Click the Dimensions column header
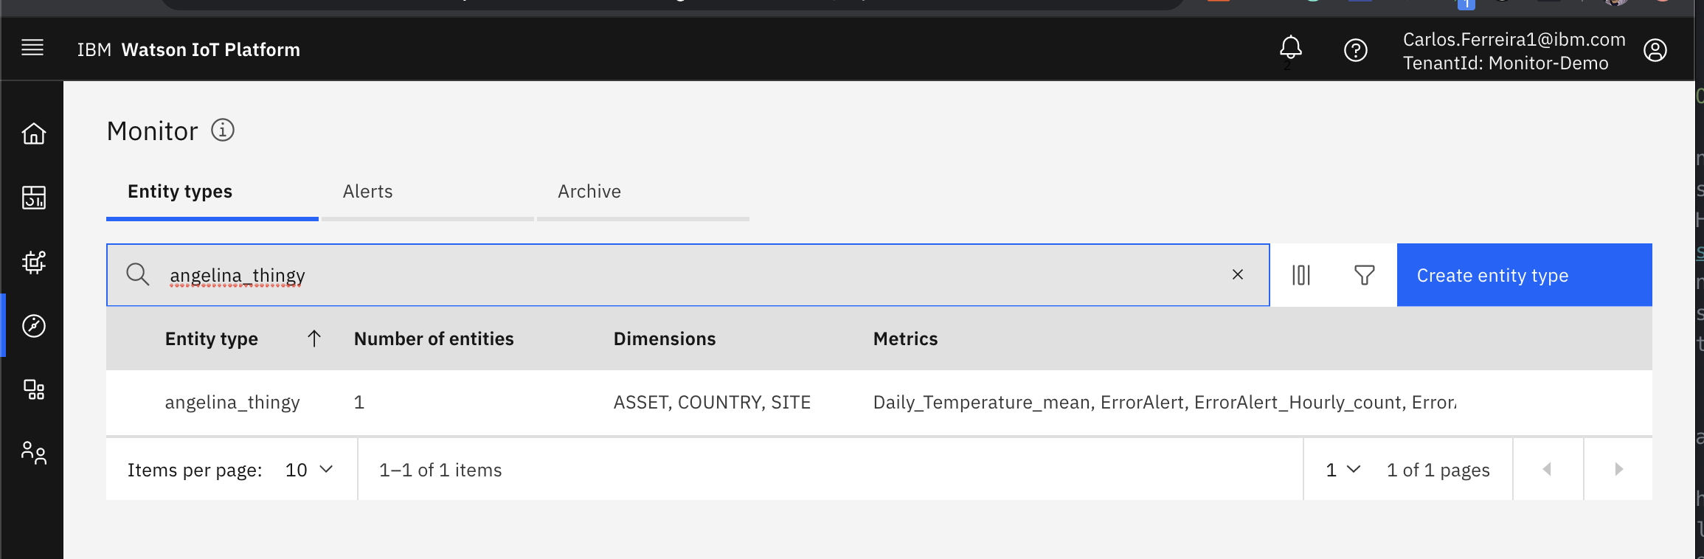 665,338
